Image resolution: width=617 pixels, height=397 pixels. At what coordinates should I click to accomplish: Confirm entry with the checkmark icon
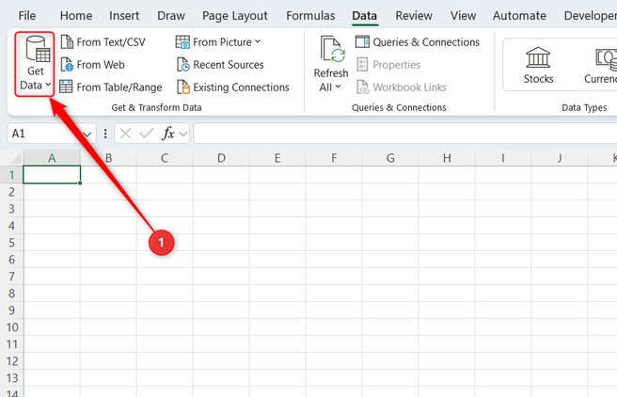click(146, 134)
